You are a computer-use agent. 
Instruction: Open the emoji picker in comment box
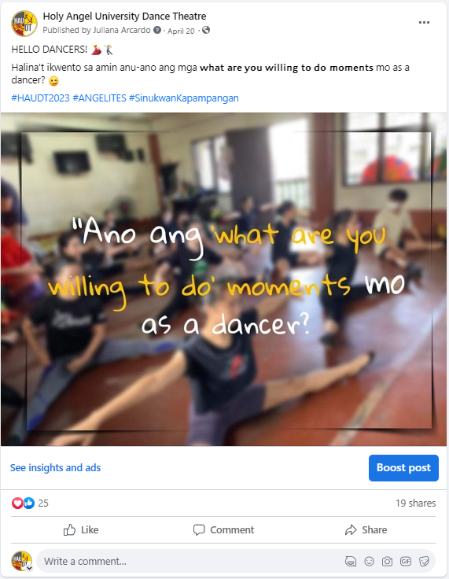tap(369, 562)
